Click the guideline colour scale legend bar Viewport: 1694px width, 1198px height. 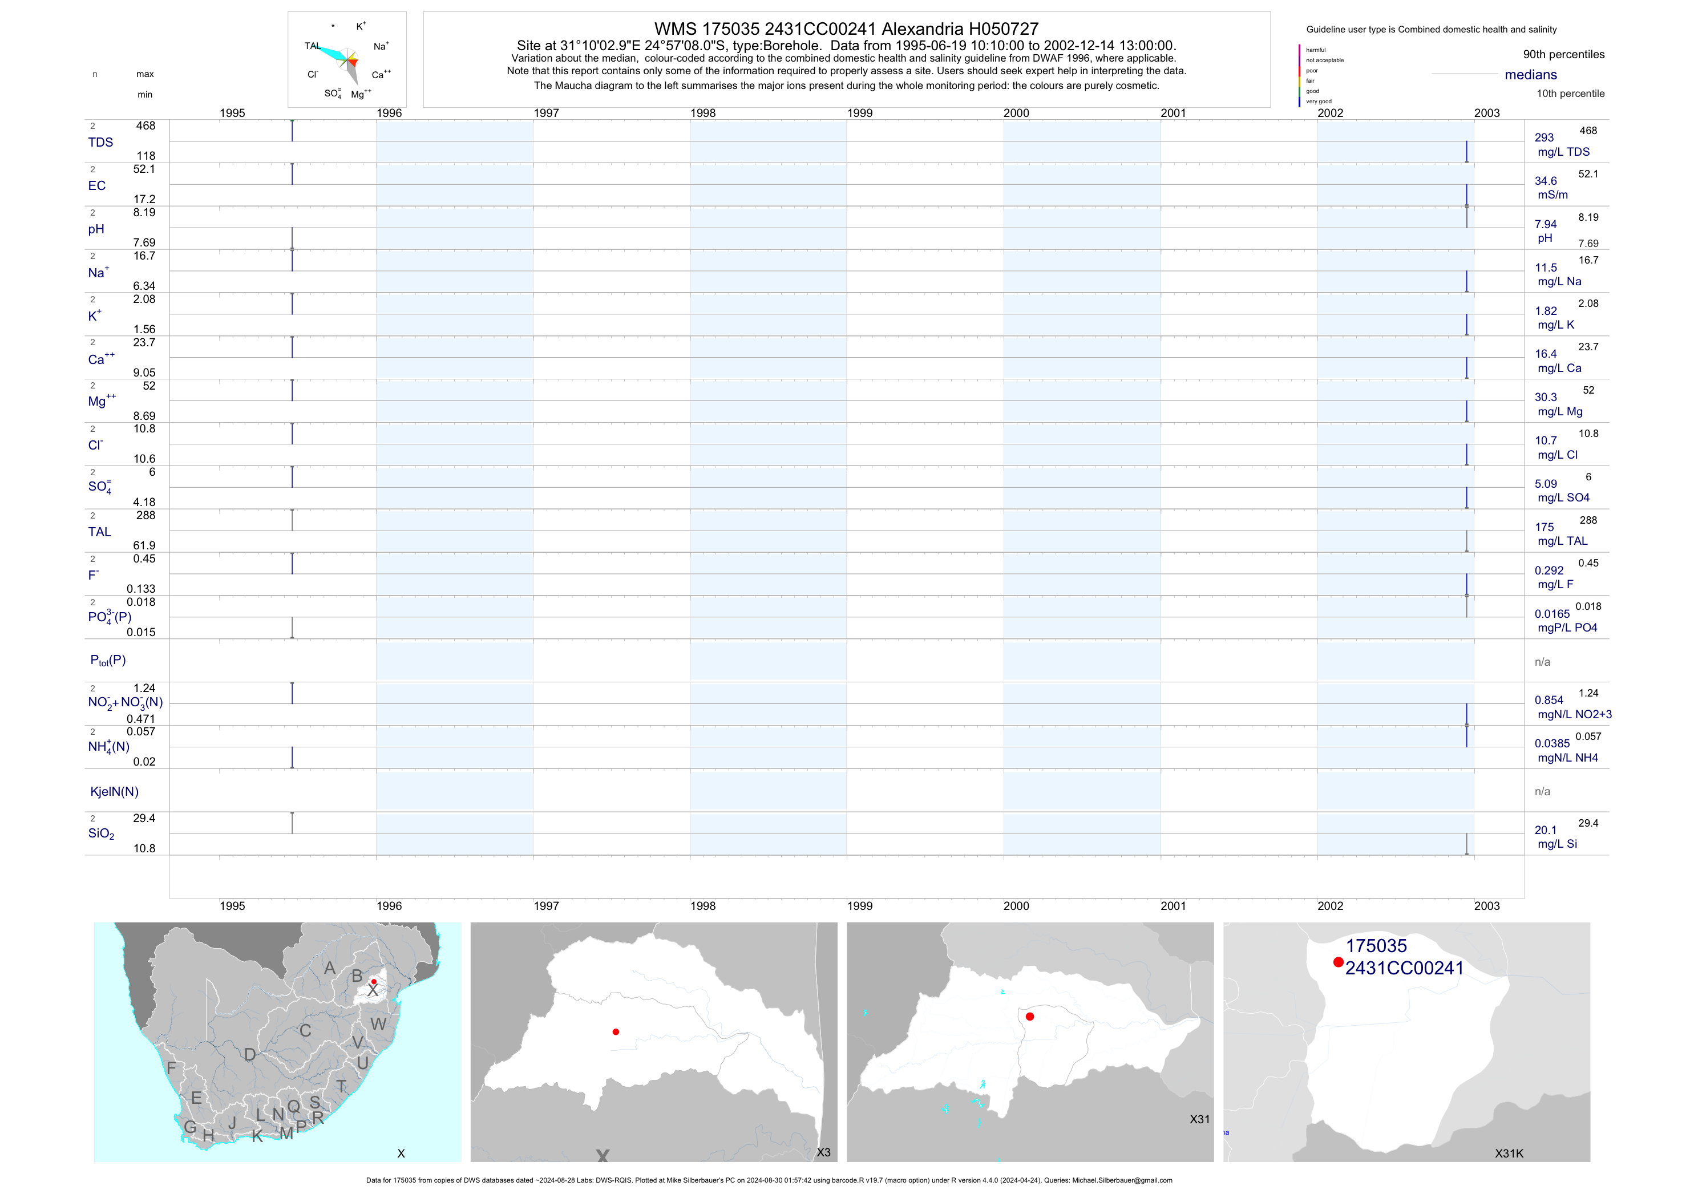click(1299, 75)
